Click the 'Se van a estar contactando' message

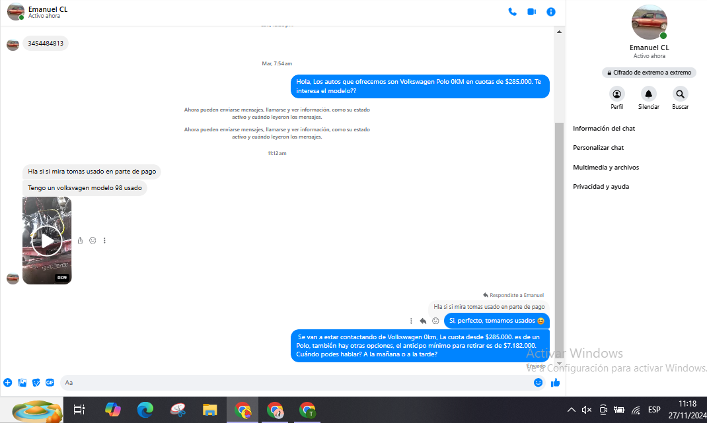(x=420, y=346)
